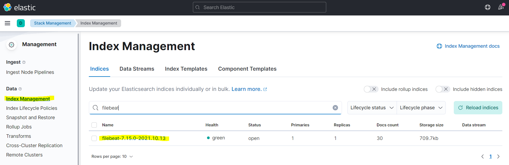The width and height of the screenshot is (509, 165).
Task: Sort by the Name column header
Action: coord(108,125)
